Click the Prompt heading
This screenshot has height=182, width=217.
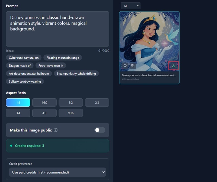[12, 6]
